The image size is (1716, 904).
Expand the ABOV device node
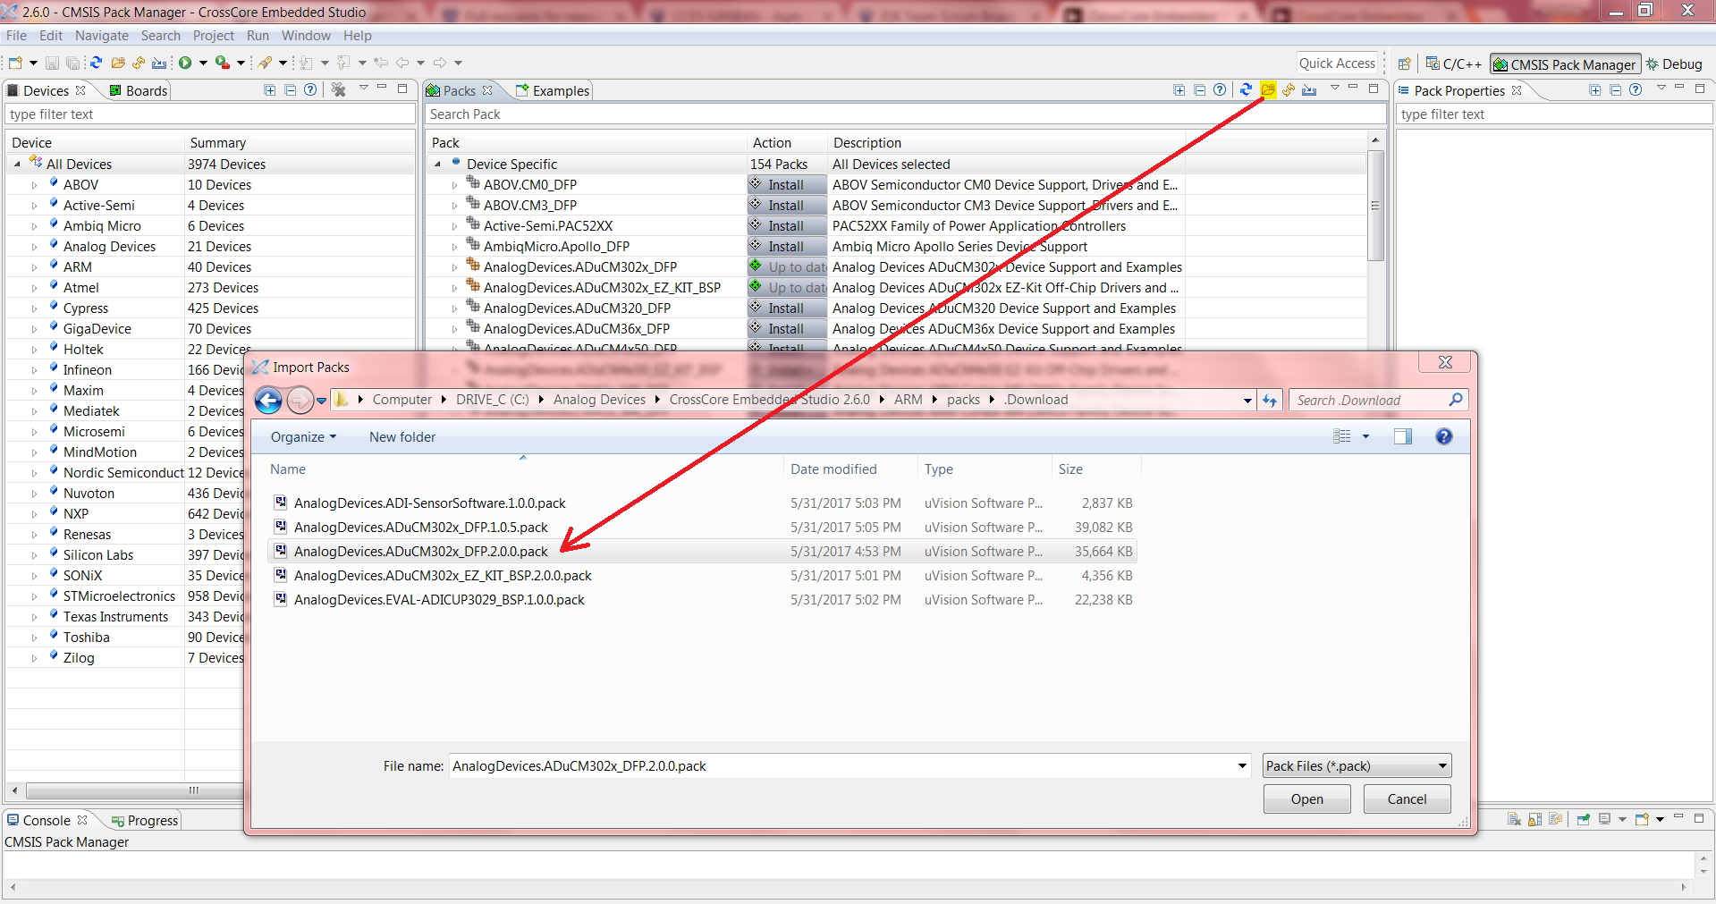click(34, 185)
